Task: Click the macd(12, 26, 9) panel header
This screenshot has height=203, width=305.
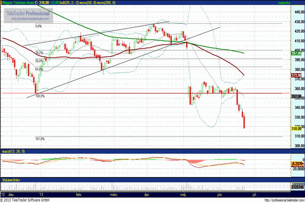Action: tap(13, 152)
